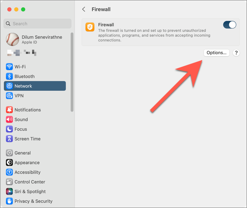Click the Focus moon icon
The image size is (247, 208).
pos(9,129)
